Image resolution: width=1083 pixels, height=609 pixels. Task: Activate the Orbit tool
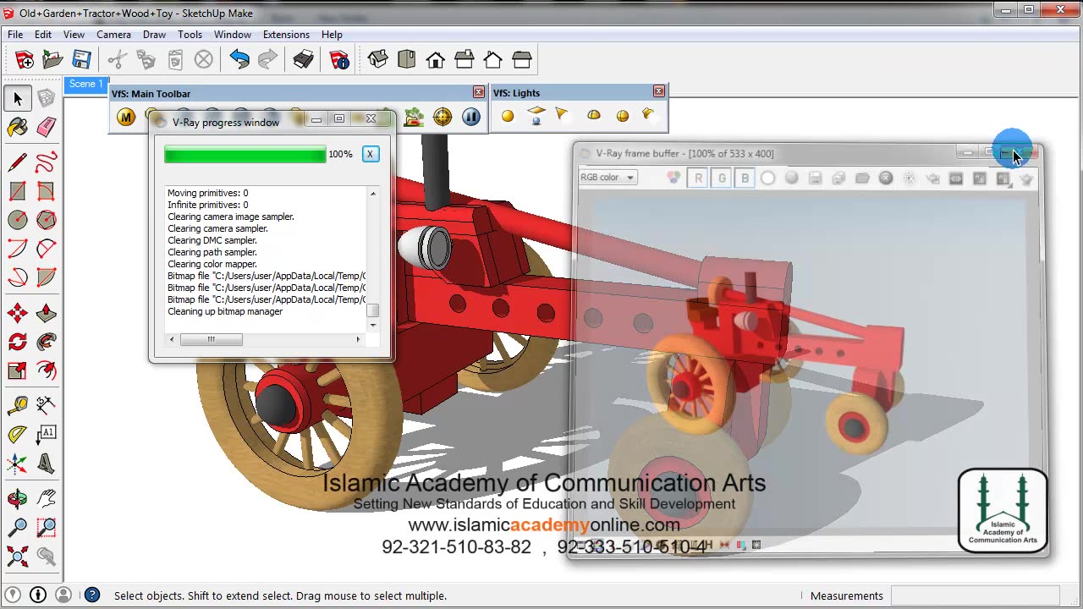coord(17,498)
